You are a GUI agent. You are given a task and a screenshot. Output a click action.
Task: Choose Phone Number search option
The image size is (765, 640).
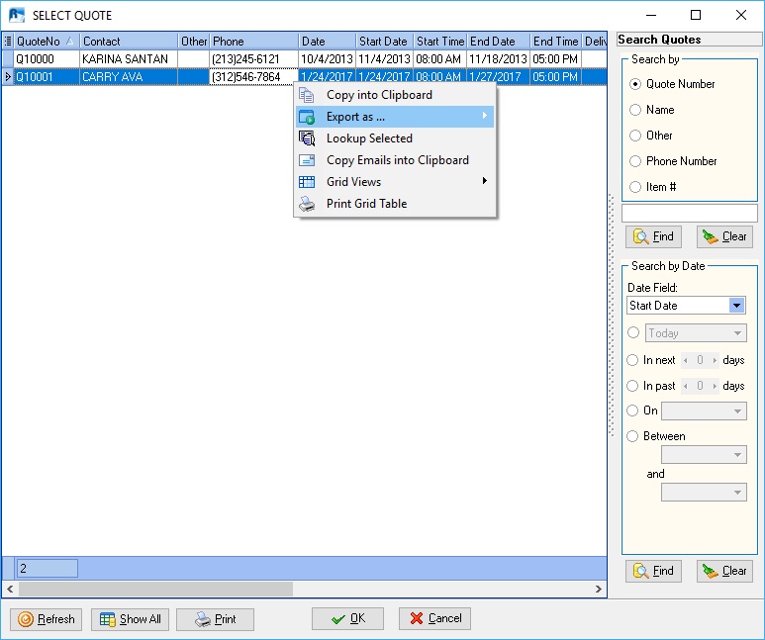pos(635,161)
